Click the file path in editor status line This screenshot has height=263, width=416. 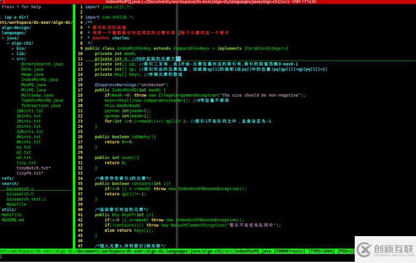(173, 251)
